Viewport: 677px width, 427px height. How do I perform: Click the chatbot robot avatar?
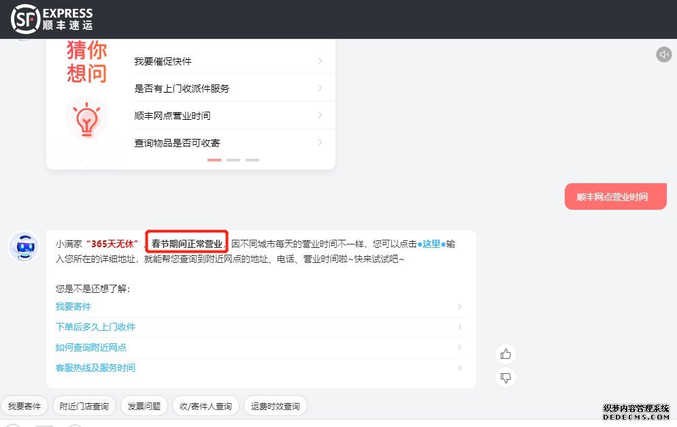[x=24, y=247]
